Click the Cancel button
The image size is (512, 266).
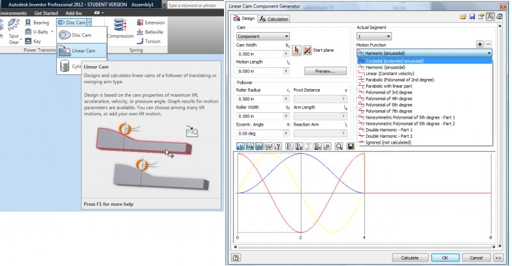point(476,258)
